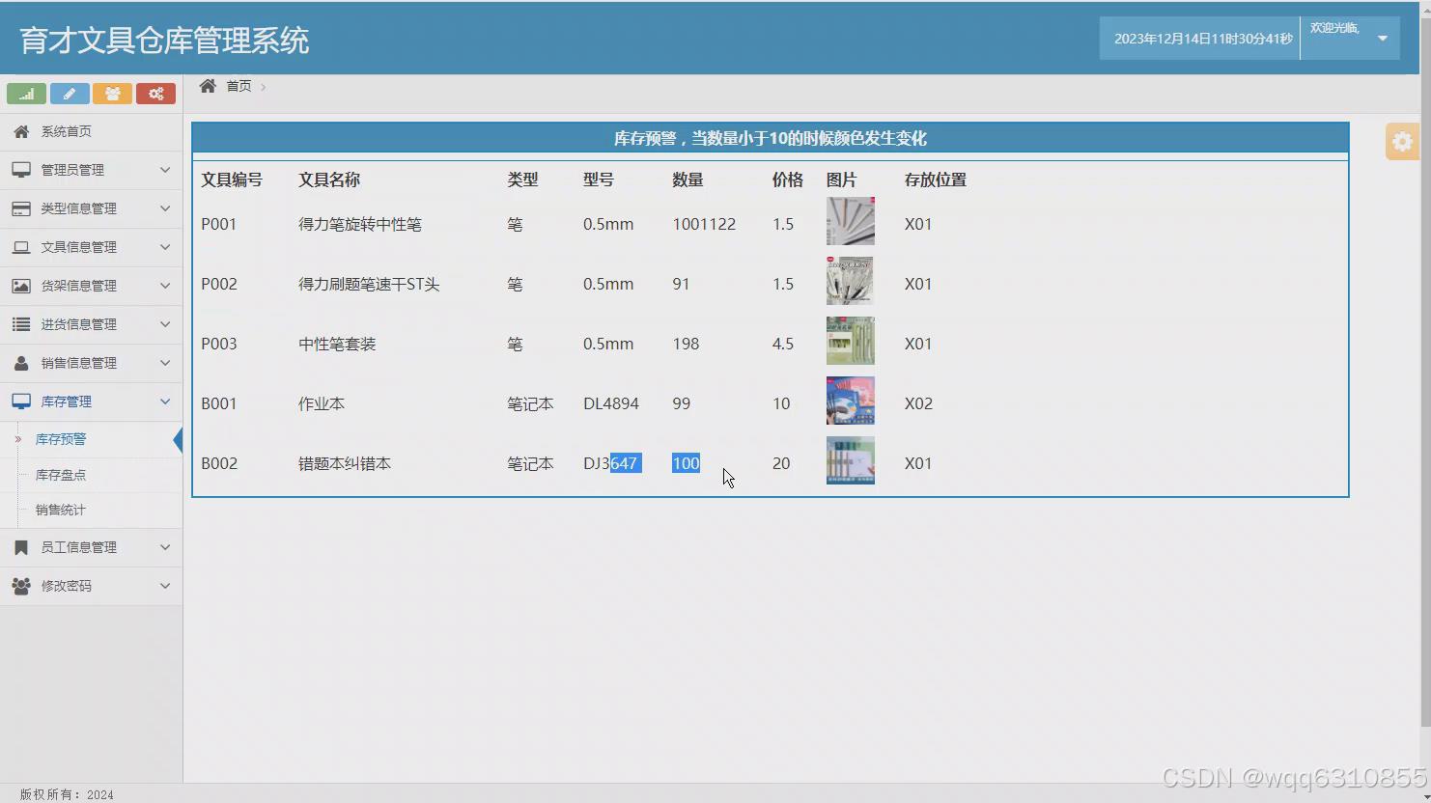Screen dimensions: 1431x803
Task: Select the yellow users group icon
Action: [x=113, y=93]
